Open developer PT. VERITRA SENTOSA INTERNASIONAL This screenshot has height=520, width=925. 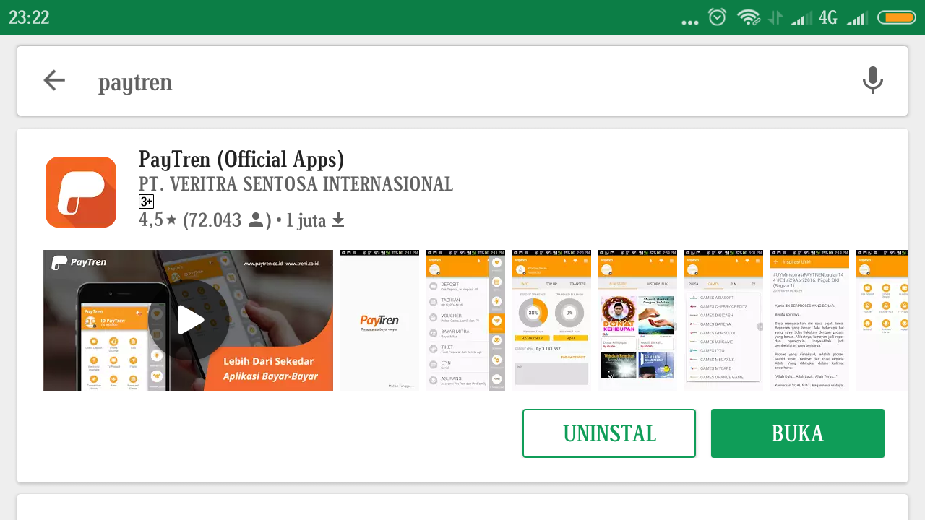(296, 185)
